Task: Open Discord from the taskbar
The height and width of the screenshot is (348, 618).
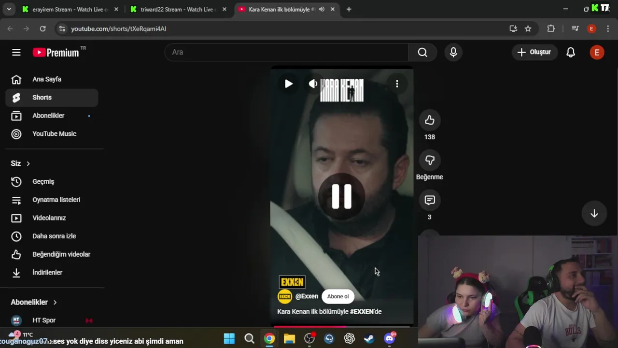Action: [x=390, y=338]
